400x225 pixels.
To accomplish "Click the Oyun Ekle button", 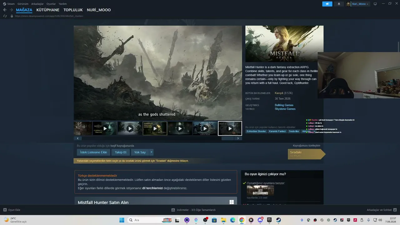I will pos(12,210).
